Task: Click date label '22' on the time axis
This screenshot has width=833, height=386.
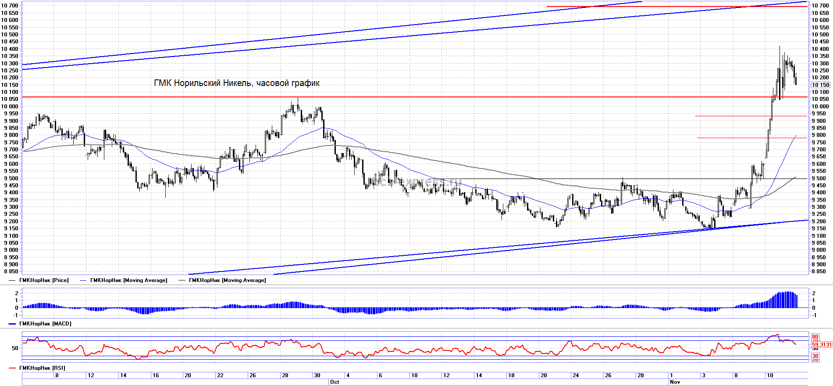Action: coord(220,375)
